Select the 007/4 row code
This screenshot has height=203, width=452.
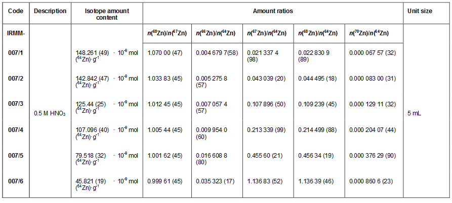(12, 130)
